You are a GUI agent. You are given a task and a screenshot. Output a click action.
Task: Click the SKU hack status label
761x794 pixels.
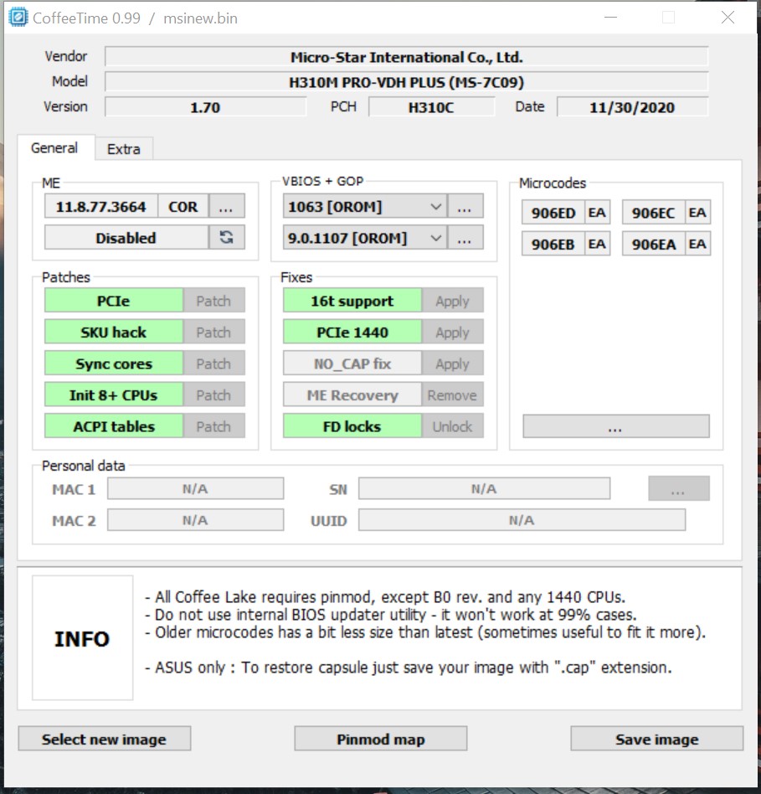tap(113, 333)
